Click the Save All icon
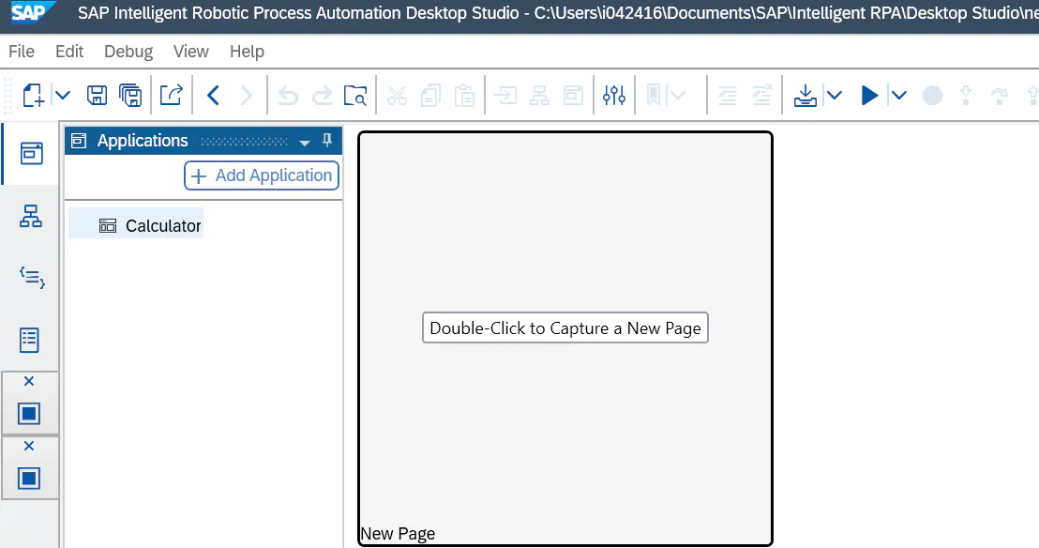 [130, 96]
